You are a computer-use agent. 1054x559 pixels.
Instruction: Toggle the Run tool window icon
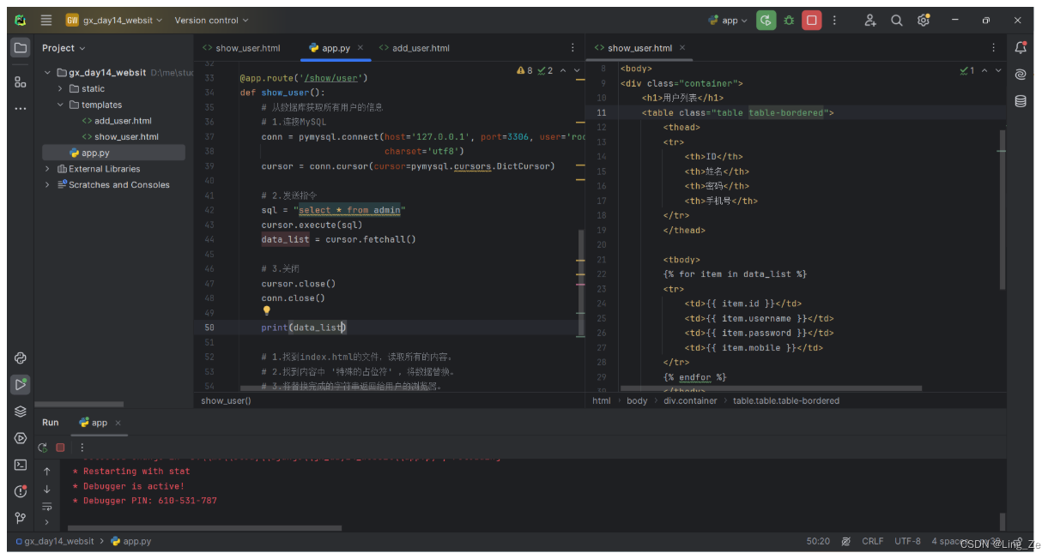pos(21,385)
